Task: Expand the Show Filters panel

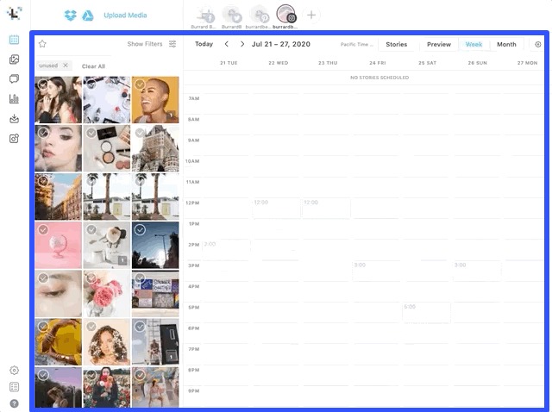Action: [x=152, y=44]
